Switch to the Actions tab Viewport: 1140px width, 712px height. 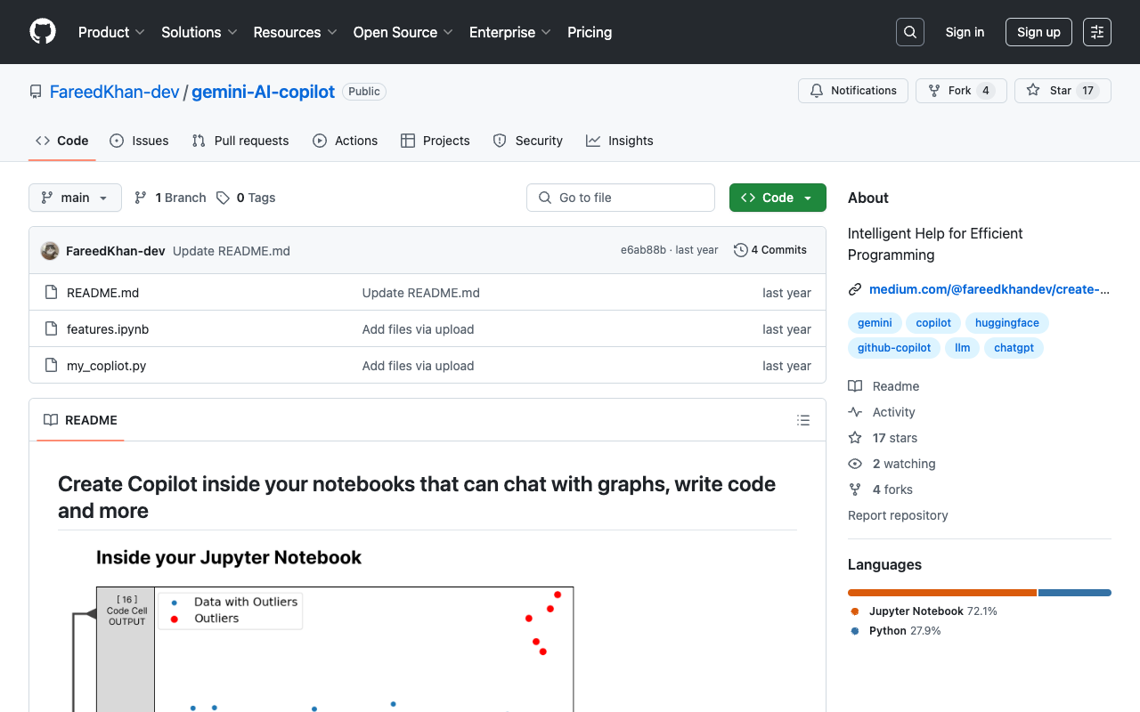pos(346,141)
